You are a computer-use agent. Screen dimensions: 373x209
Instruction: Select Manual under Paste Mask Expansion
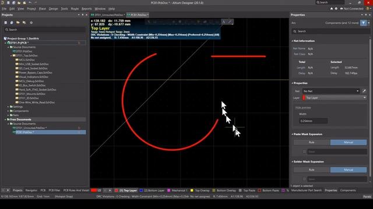(x=349, y=142)
